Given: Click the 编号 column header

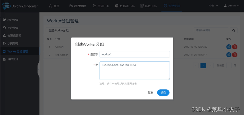Looking at the screenshot, I should 49,39.
